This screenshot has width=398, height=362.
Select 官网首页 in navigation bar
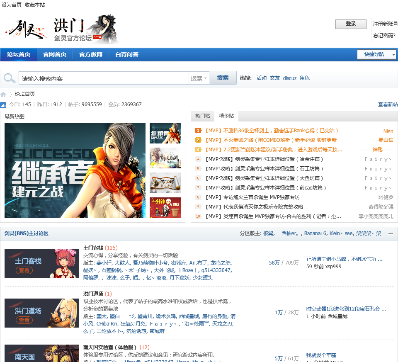[x=55, y=54]
